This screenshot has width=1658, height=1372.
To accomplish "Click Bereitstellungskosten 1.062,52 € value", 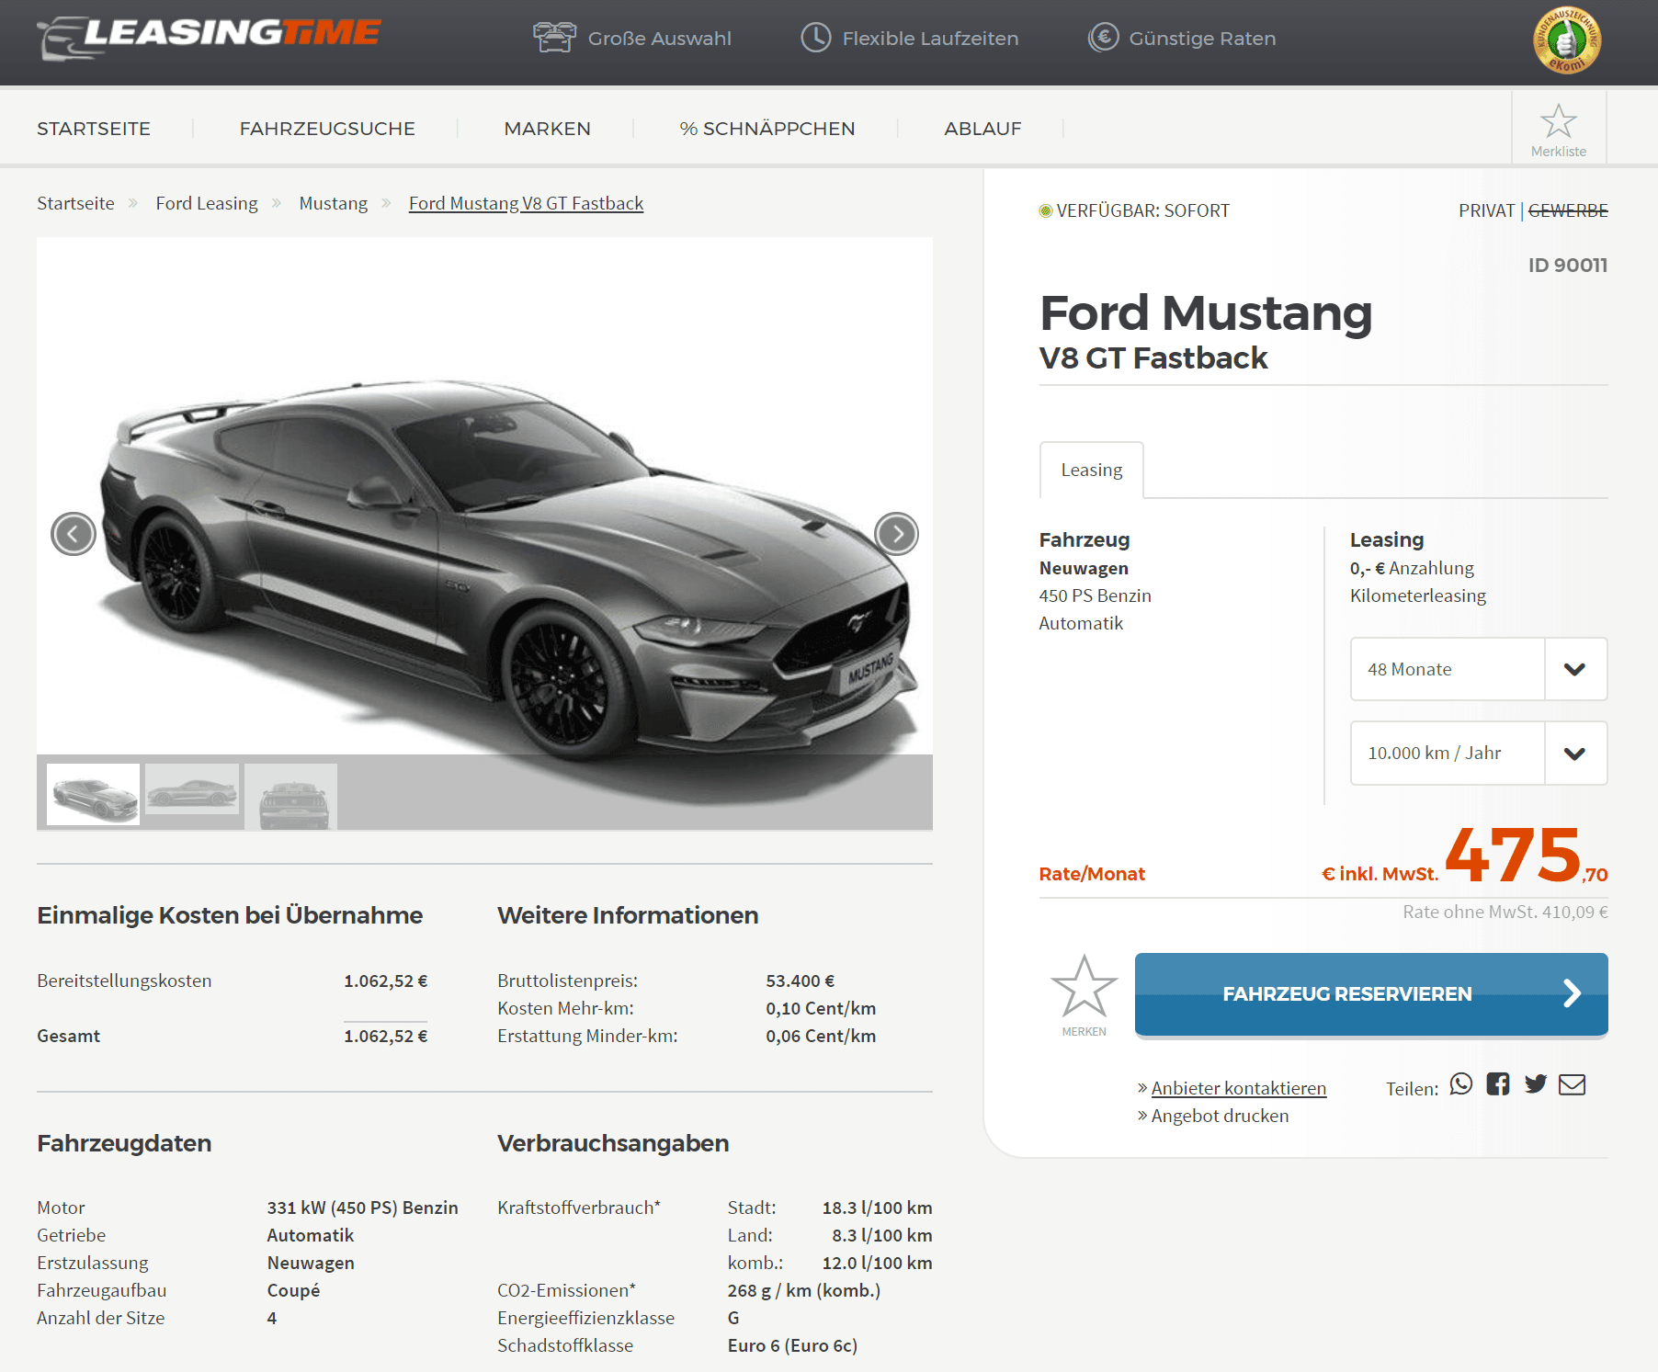I will [386, 981].
